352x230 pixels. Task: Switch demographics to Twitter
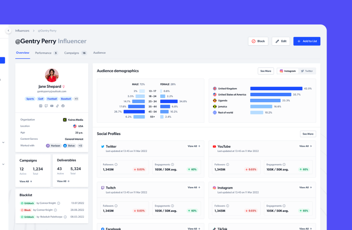point(307,71)
